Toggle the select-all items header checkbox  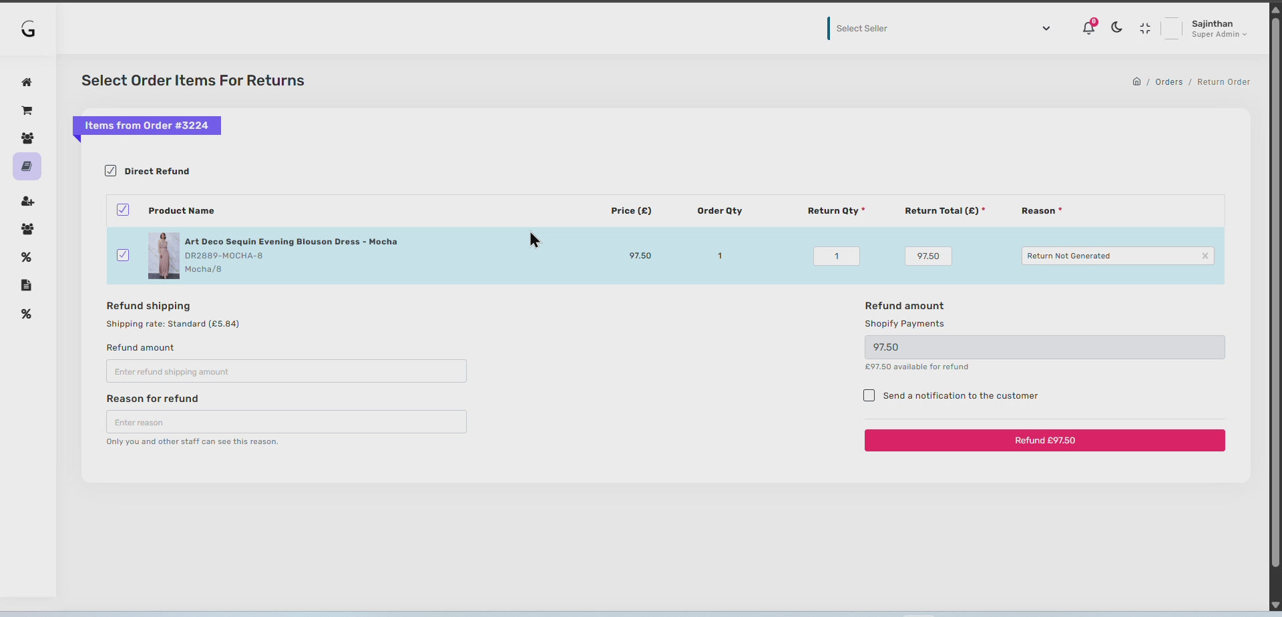point(123,210)
